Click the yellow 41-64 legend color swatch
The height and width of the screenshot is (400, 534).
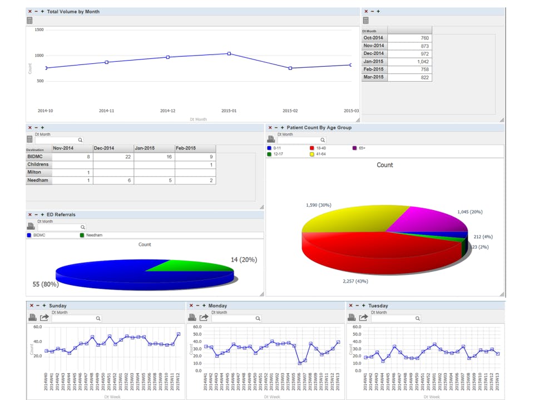311,154
